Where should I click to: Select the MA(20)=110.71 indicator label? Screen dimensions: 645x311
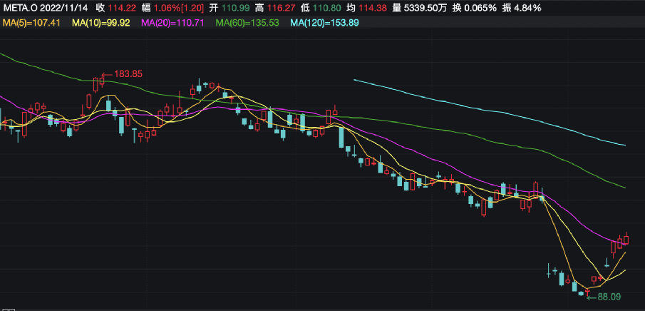[172, 24]
